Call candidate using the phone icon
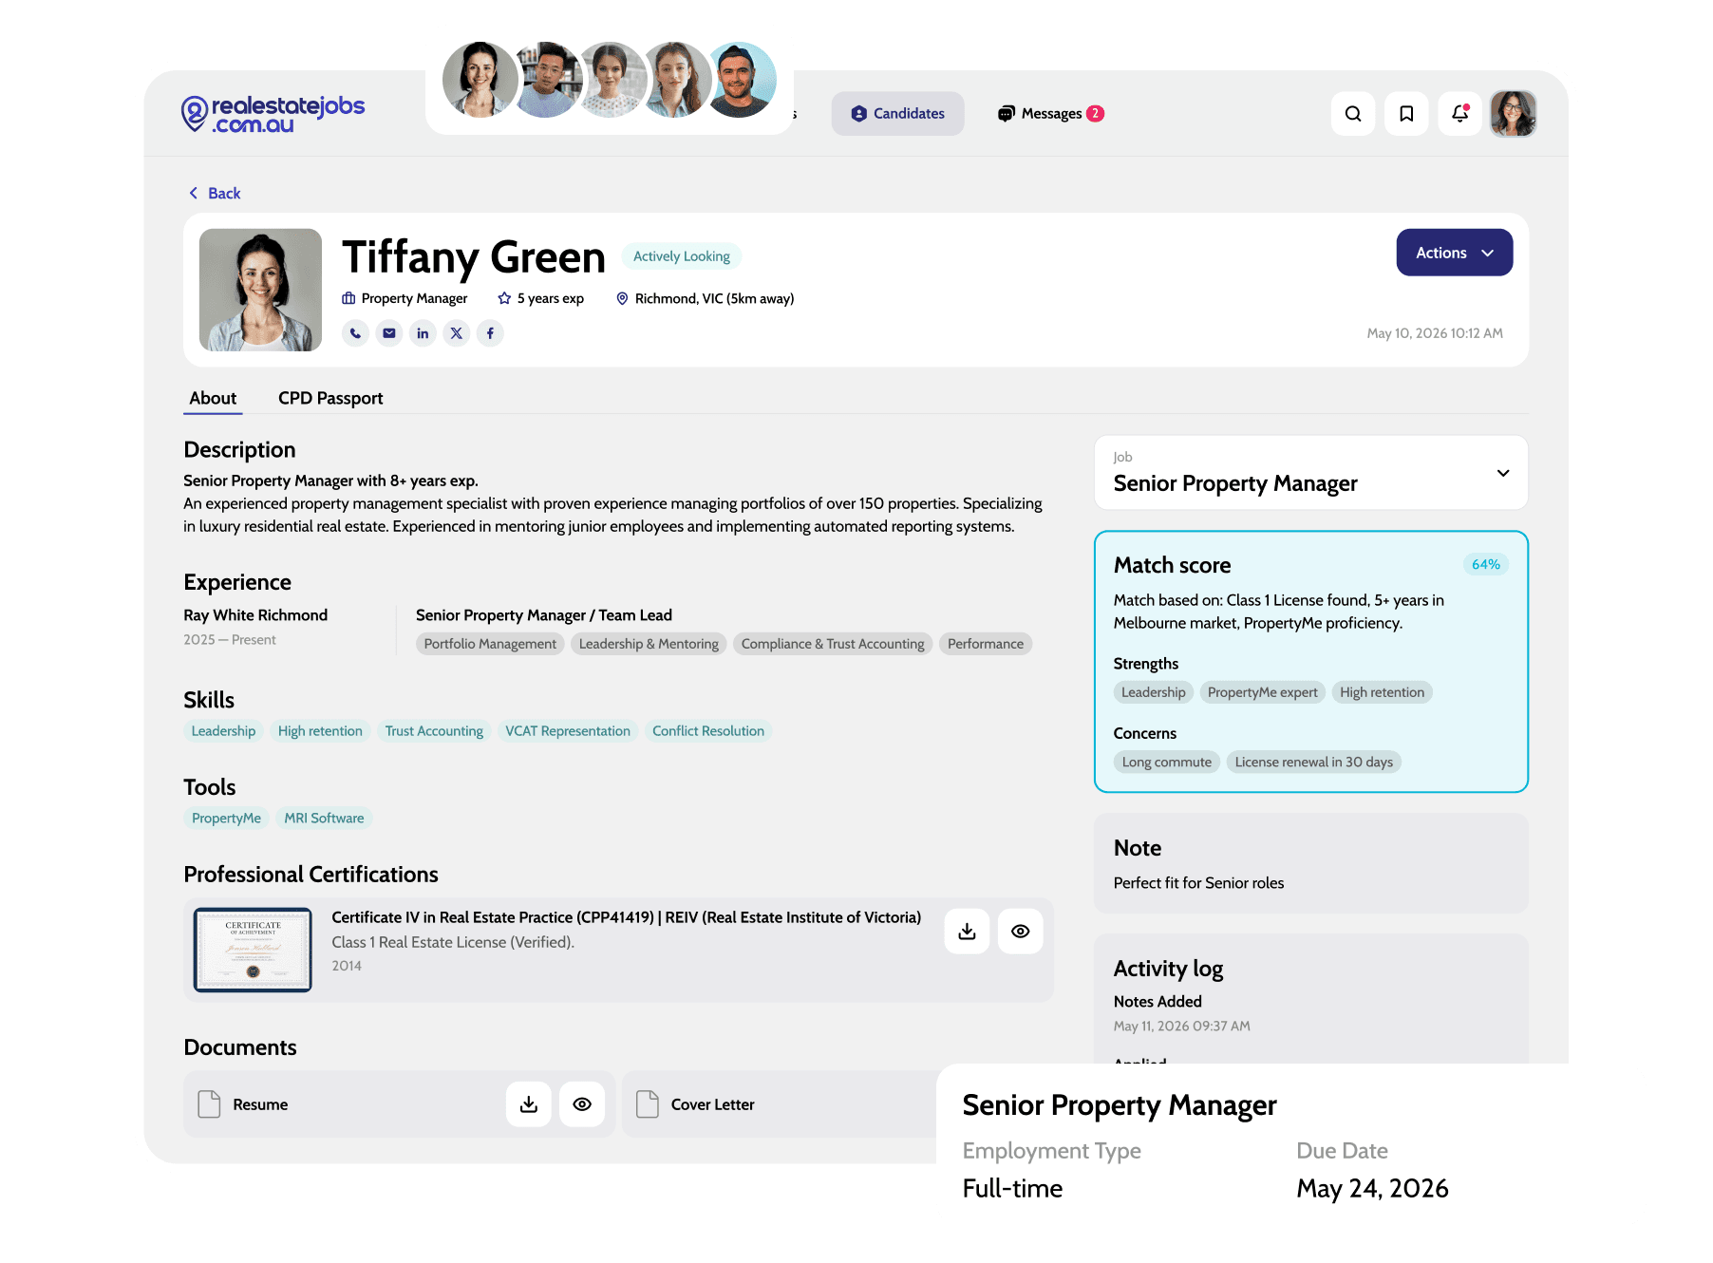 pos(355,333)
